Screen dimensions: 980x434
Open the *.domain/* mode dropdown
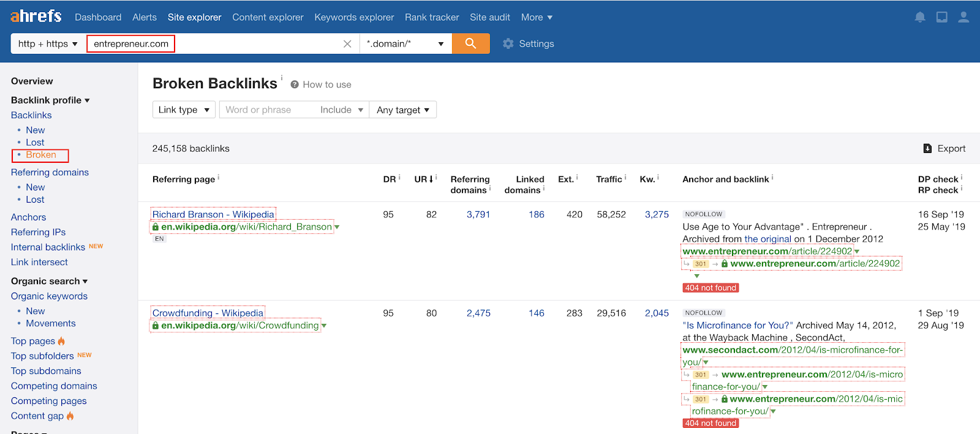pyautogui.click(x=405, y=43)
